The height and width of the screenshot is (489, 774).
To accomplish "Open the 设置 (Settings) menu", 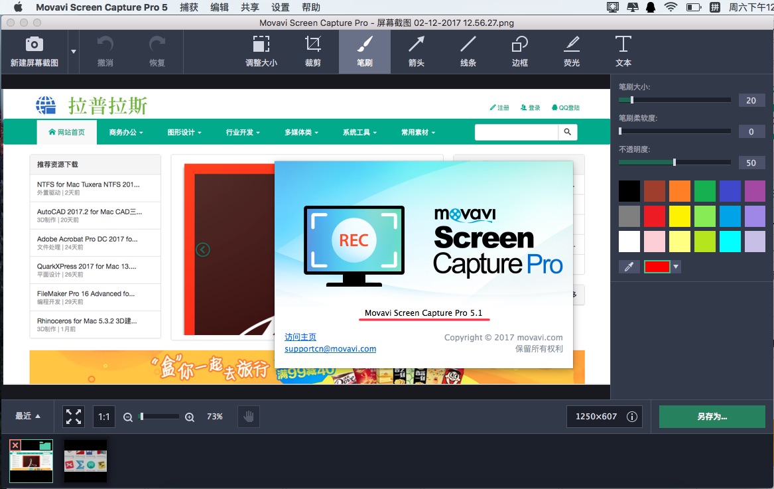I will 281,7.
